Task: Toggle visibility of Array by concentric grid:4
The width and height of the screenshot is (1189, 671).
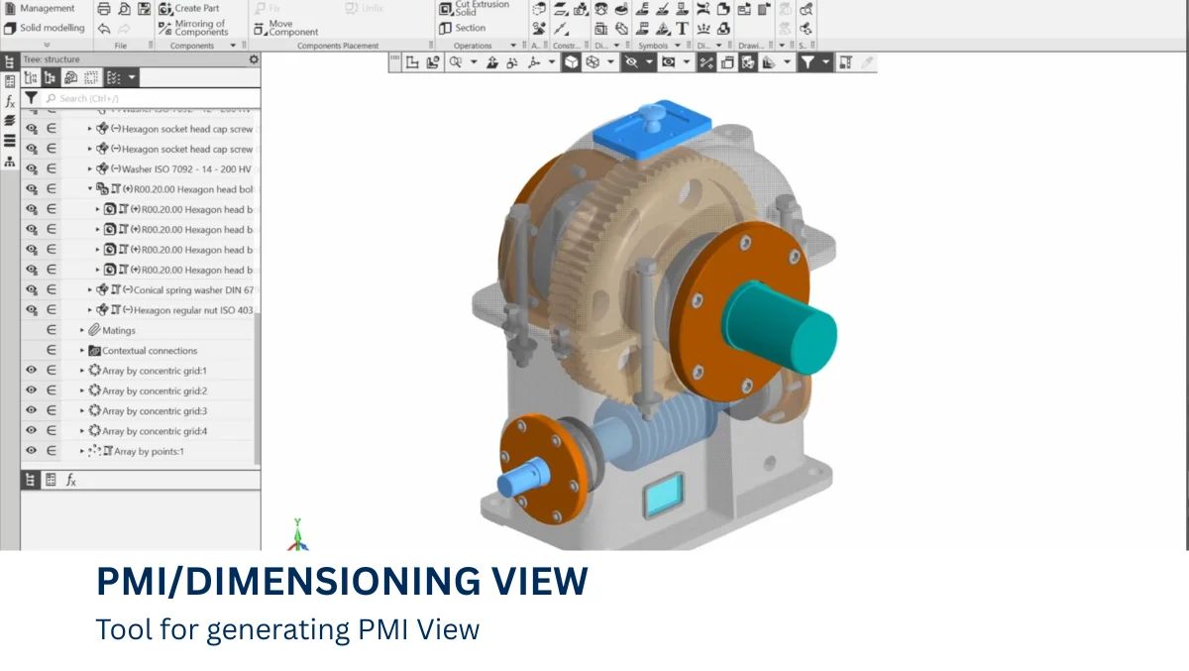Action: coord(31,430)
